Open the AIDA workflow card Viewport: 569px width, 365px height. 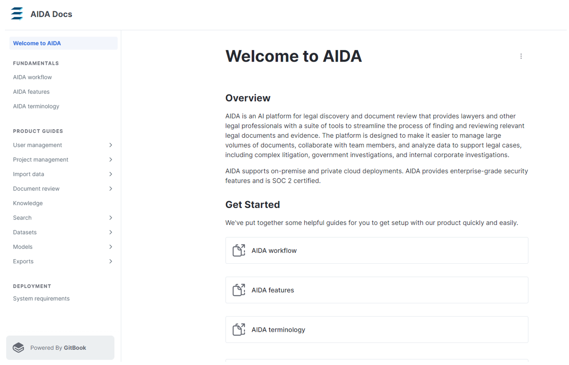click(x=377, y=250)
